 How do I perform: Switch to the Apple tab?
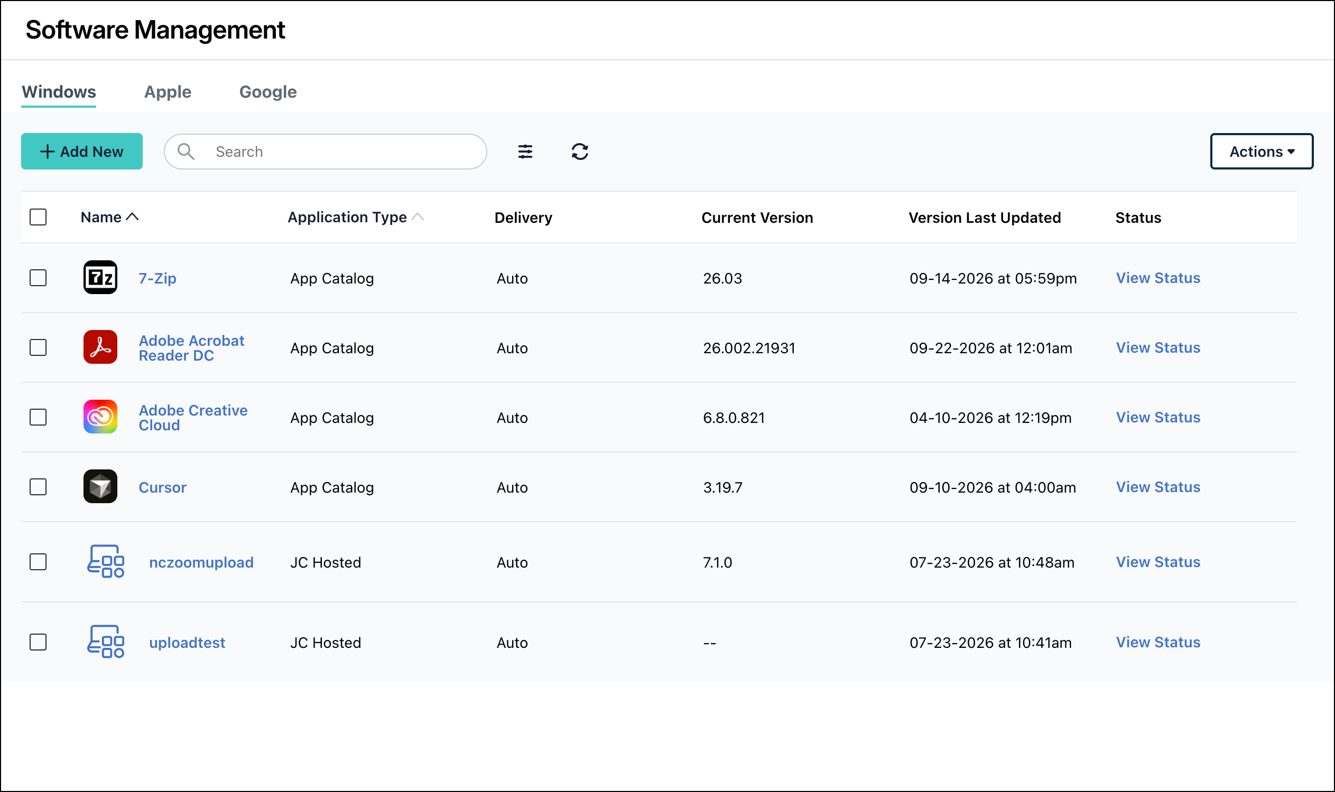click(x=168, y=92)
